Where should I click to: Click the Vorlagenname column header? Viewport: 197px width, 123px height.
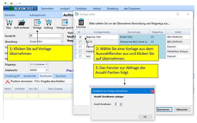click(x=102, y=32)
